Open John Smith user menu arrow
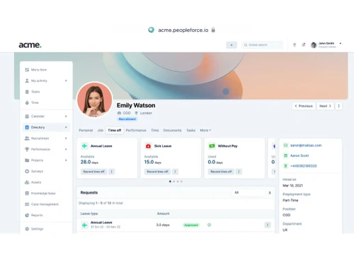This screenshot has height=265, width=354. 341,44
